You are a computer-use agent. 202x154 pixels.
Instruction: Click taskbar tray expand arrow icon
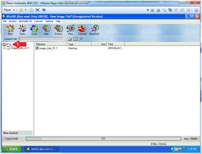172,149
